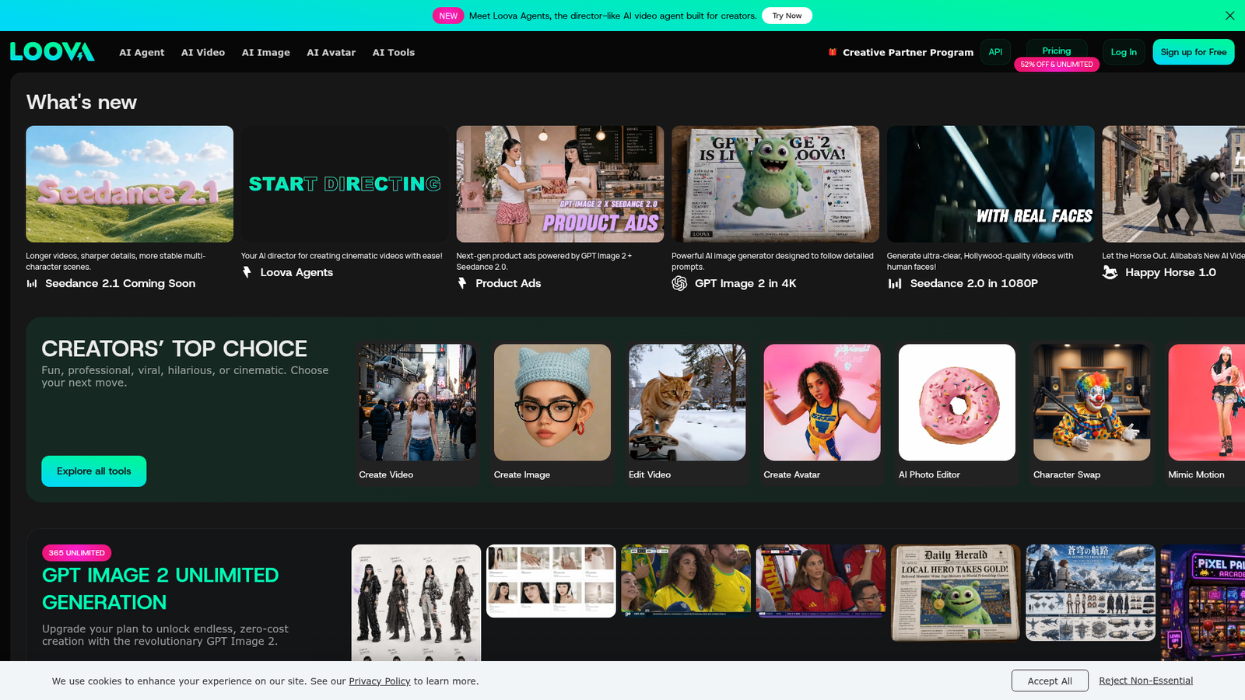The height and width of the screenshot is (700, 1245).
Task: Open the face grid collage thumbnail
Action: (551, 581)
